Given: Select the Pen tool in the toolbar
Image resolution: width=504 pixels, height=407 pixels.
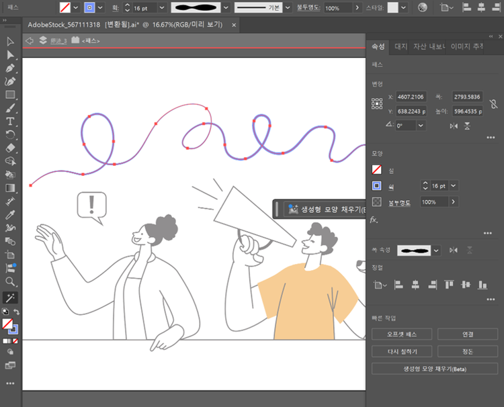Looking at the screenshot, I should click(10, 68).
